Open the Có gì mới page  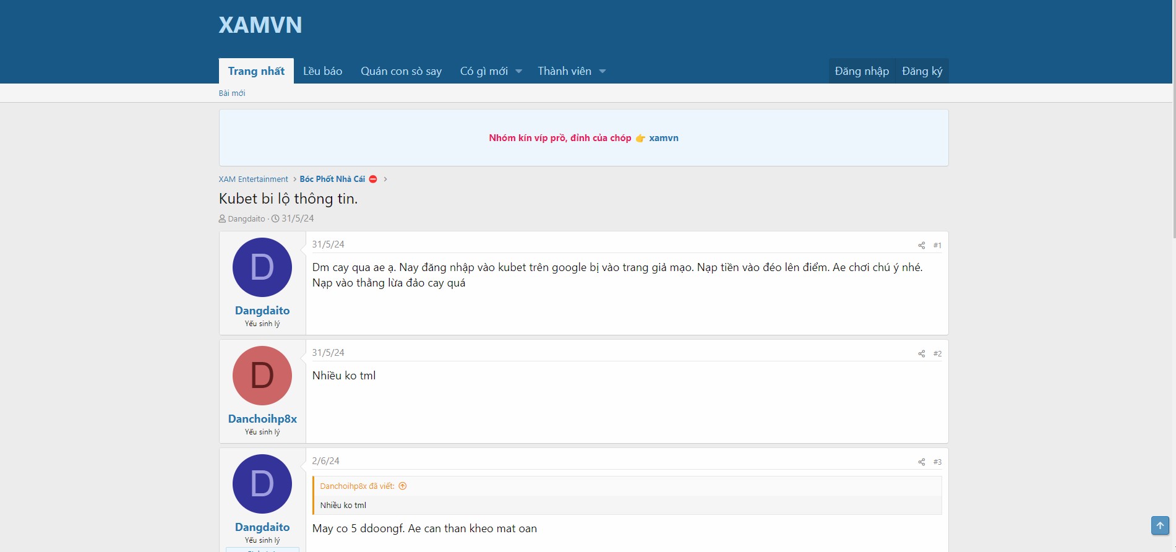click(x=484, y=71)
